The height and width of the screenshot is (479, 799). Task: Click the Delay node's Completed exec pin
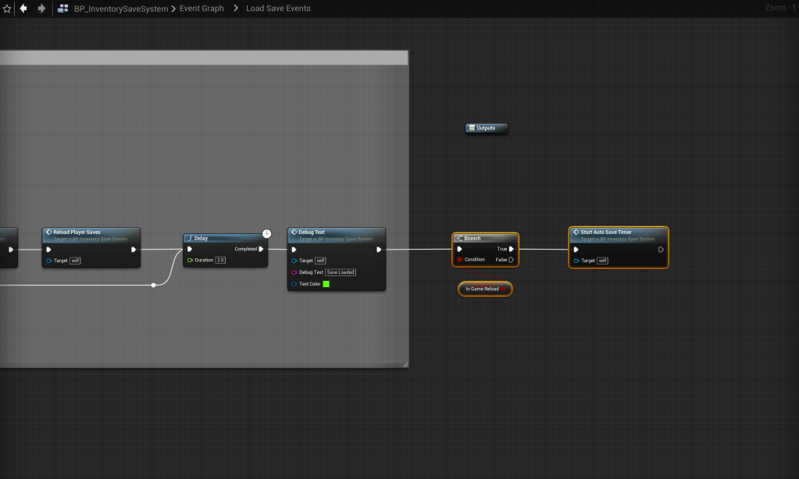coord(262,249)
